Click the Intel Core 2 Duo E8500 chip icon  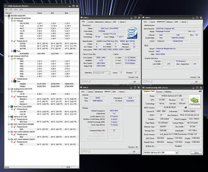click(x=12, y=106)
